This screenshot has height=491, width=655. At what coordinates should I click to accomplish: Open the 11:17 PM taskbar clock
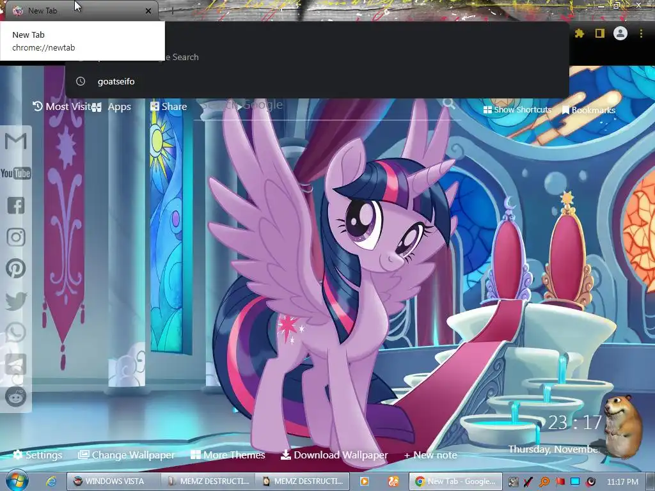pyautogui.click(x=622, y=482)
